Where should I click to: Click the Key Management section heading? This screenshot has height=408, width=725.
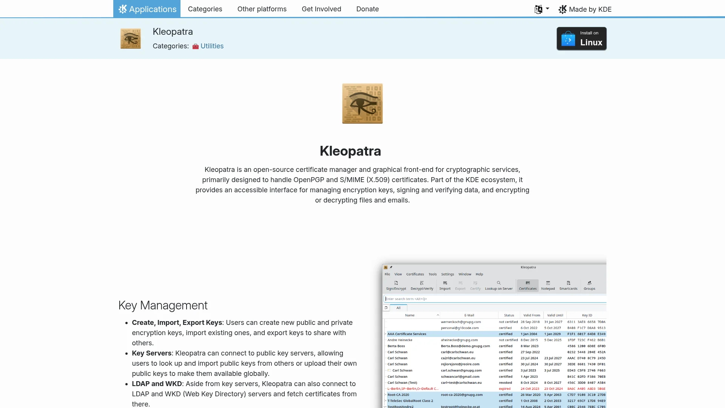pyautogui.click(x=163, y=305)
